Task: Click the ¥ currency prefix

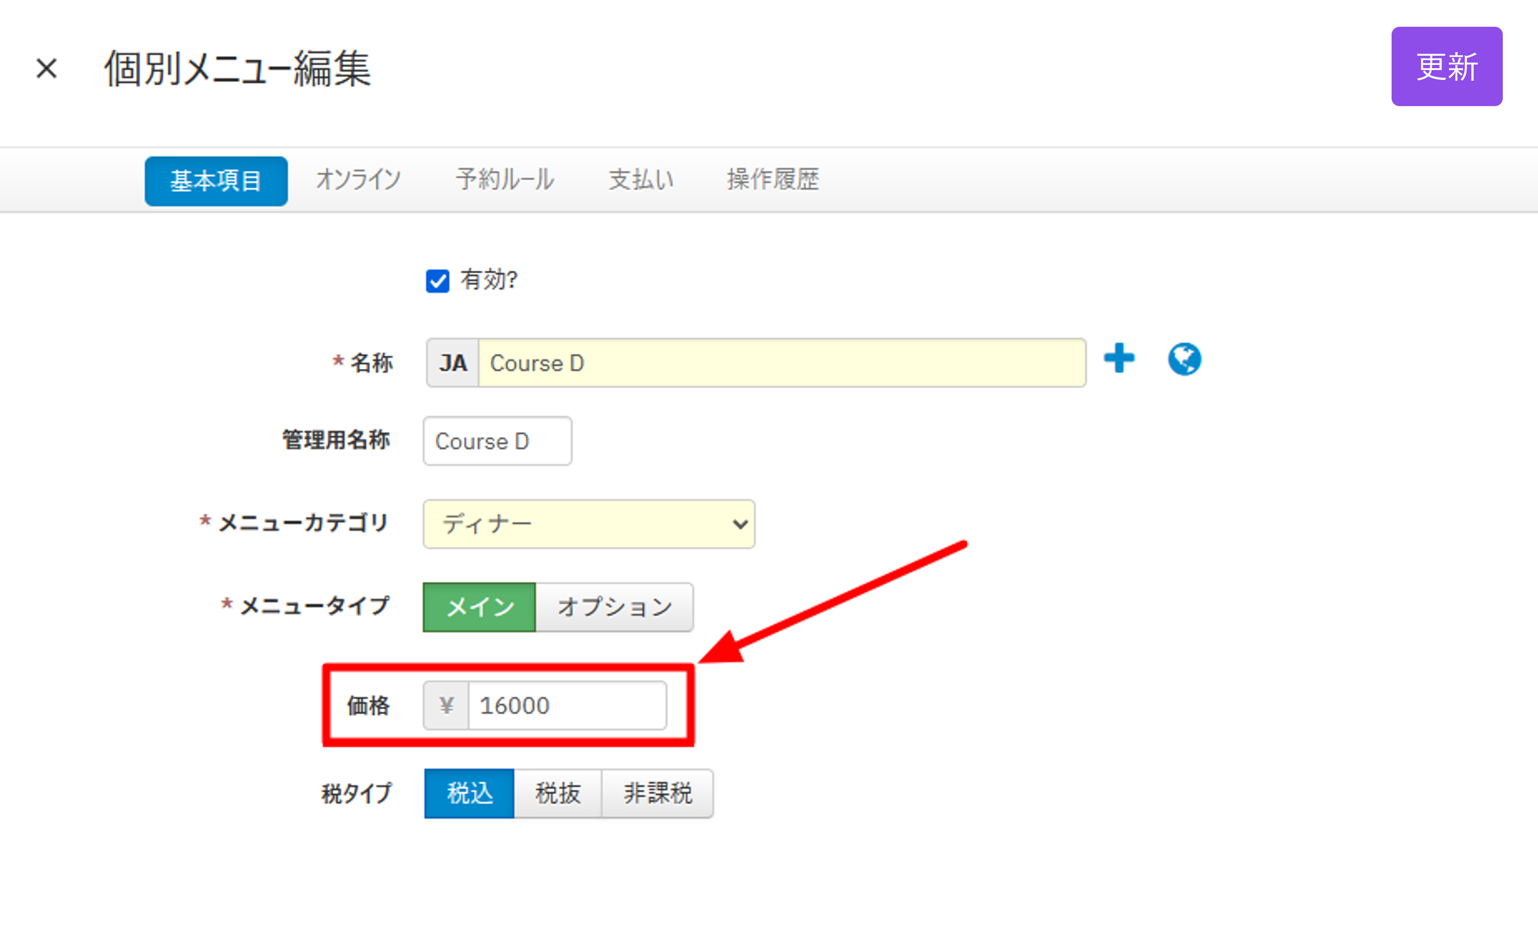Action: pos(446,706)
